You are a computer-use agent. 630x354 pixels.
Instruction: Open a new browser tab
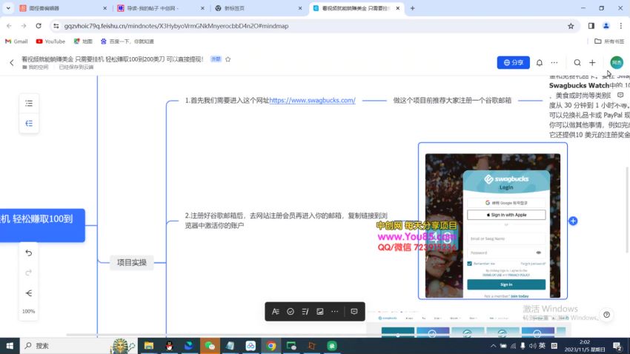click(412, 8)
